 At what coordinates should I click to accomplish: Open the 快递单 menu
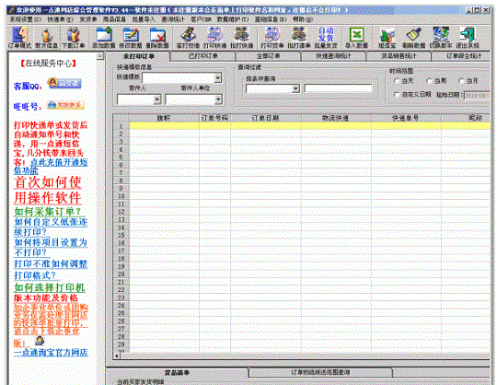60,19
